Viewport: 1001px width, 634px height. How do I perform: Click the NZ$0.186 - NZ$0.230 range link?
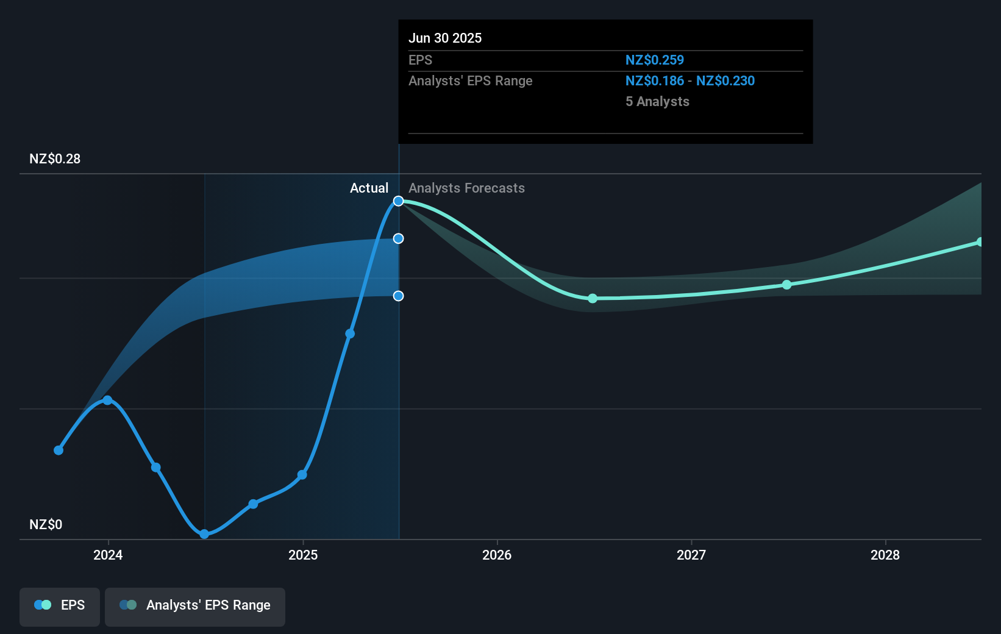click(x=689, y=80)
